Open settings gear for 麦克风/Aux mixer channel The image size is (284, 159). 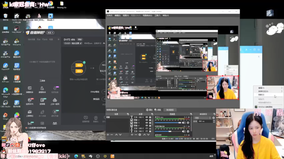point(188,123)
